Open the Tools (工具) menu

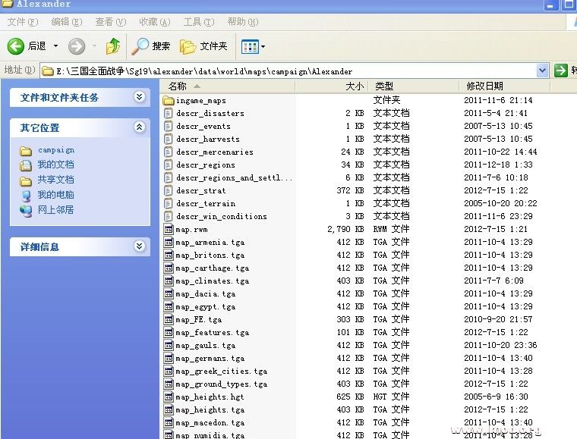(x=197, y=22)
